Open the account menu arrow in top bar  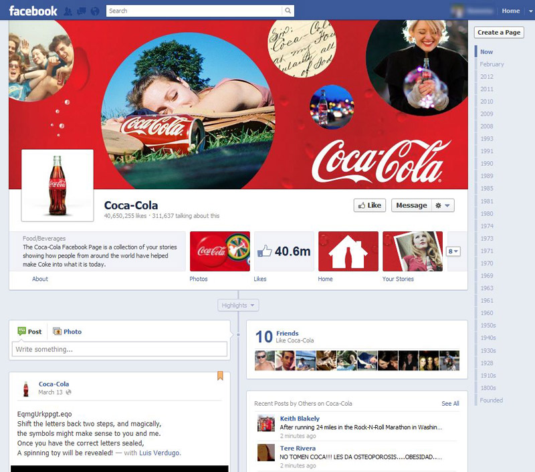click(x=530, y=11)
